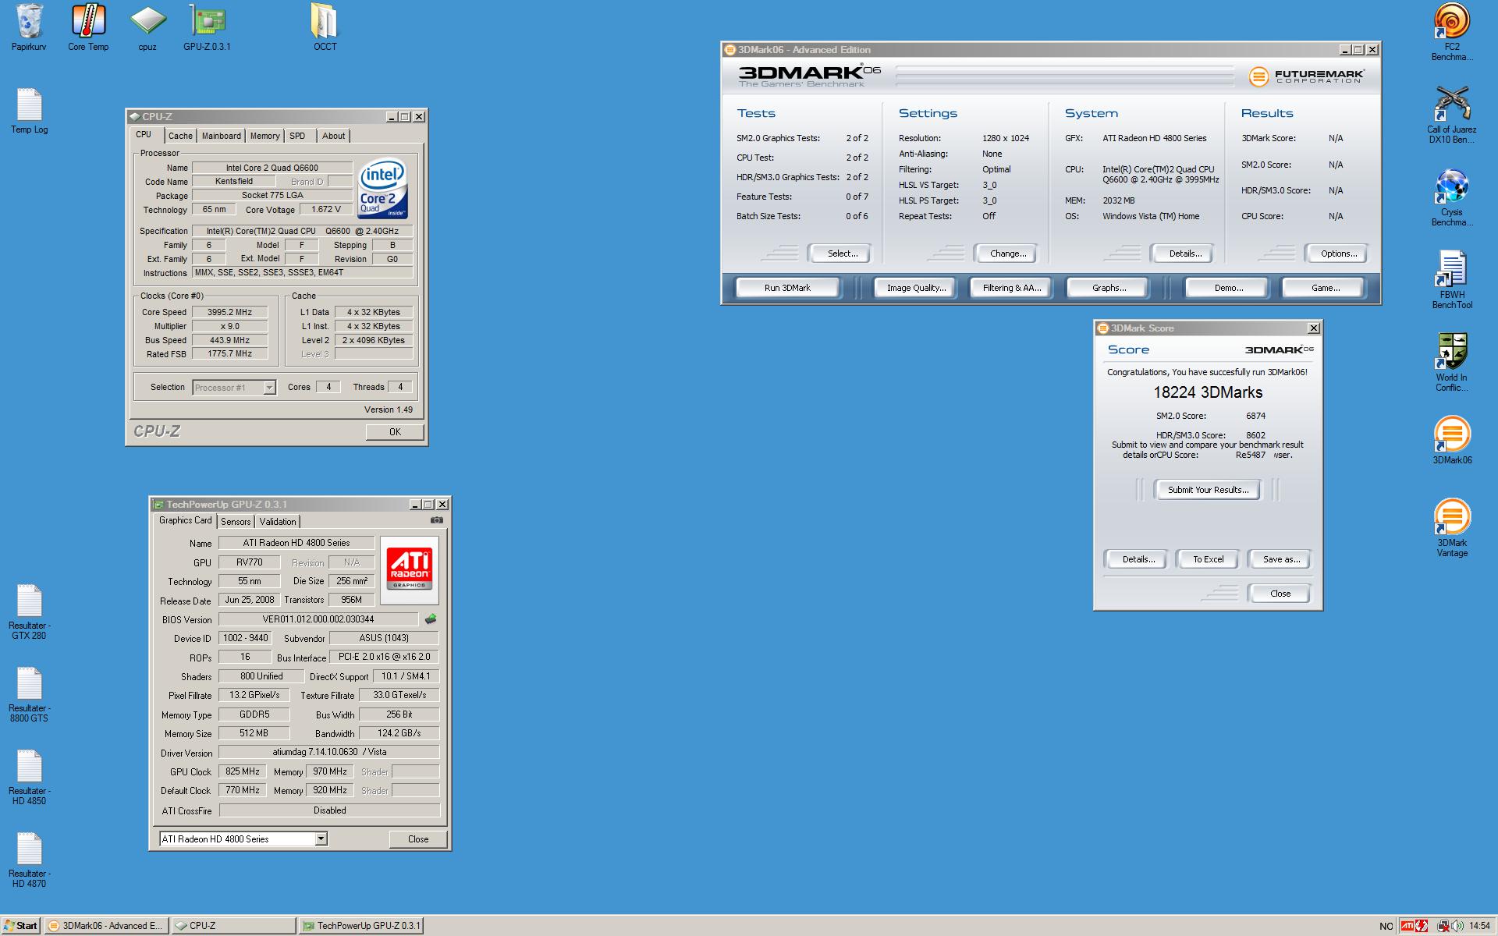Switch to the Sensors tab in GPU-Z
1498x936 pixels.
coord(236,522)
